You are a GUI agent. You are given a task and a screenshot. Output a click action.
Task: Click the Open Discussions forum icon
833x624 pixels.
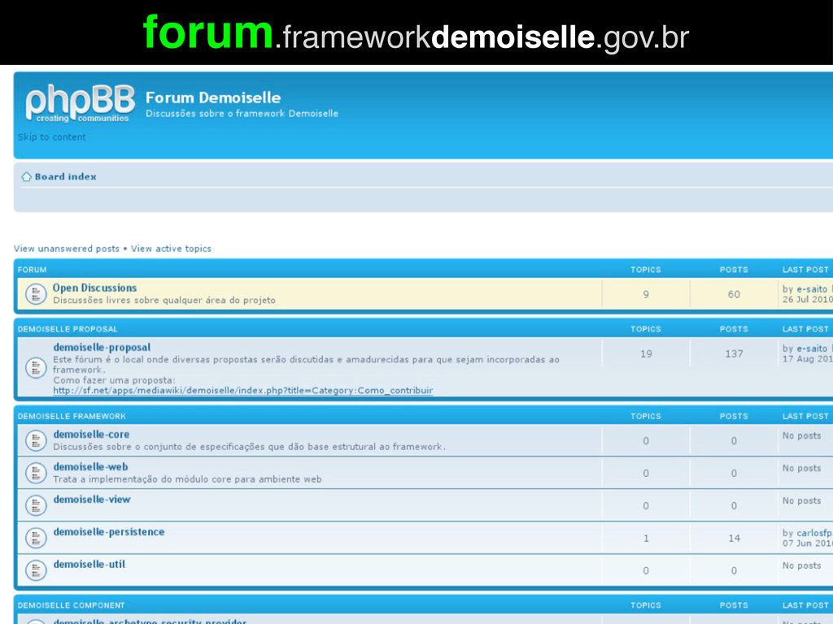pos(36,294)
